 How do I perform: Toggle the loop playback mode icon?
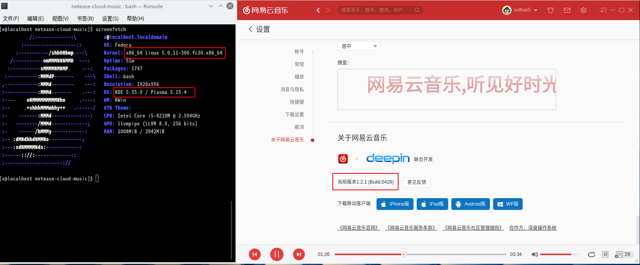592,254
